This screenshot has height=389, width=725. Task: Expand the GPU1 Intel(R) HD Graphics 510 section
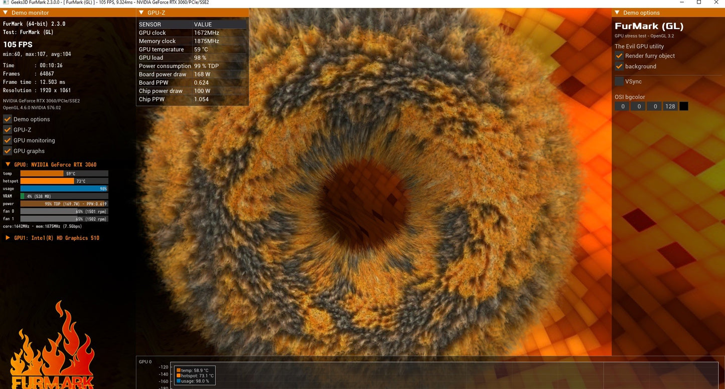pyautogui.click(x=8, y=238)
